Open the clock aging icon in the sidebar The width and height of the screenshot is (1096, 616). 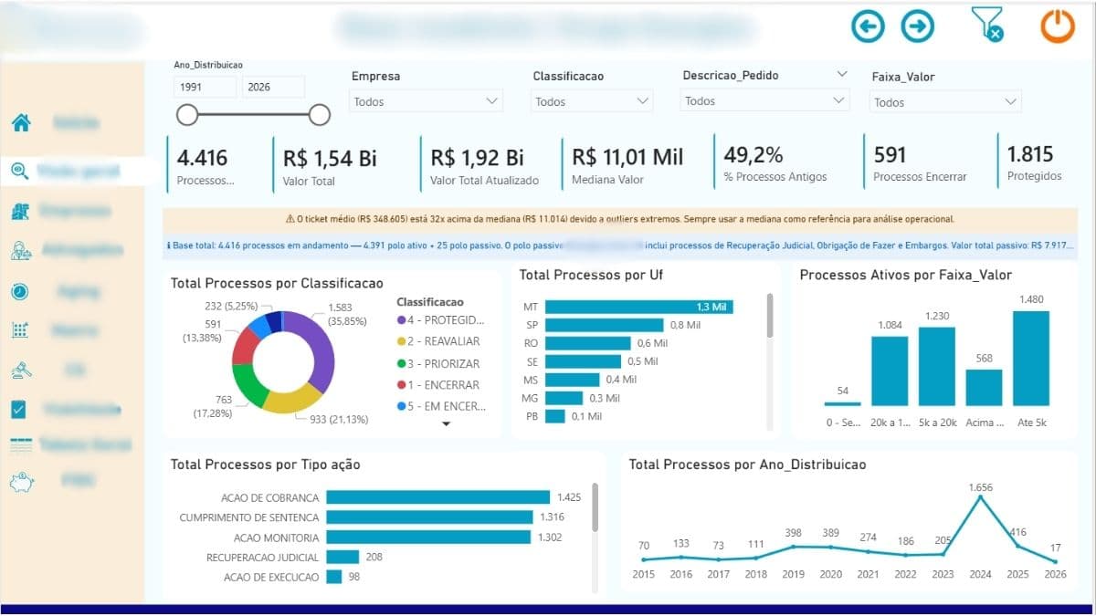click(x=20, y=291)
